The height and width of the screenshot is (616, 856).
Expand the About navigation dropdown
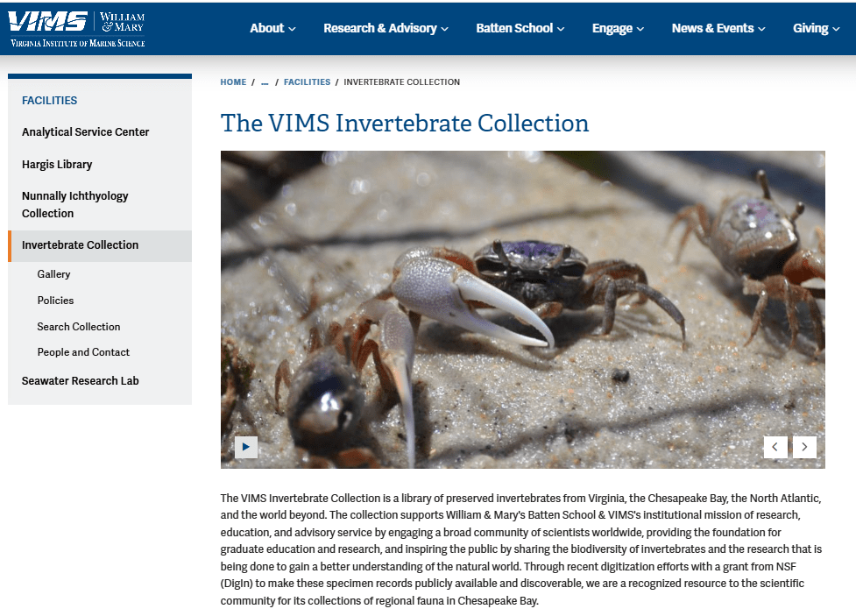pos(272,28)
